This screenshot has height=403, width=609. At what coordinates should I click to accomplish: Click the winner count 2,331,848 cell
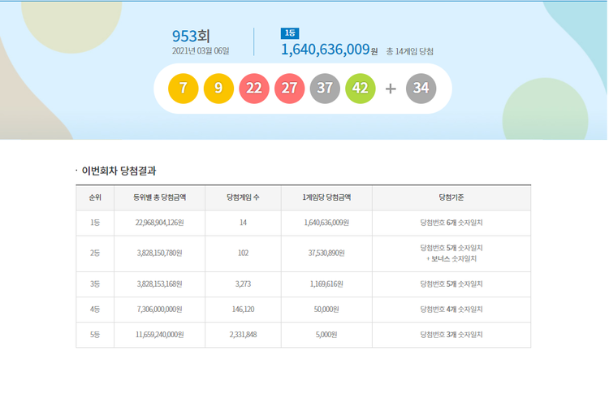(243, 335)
